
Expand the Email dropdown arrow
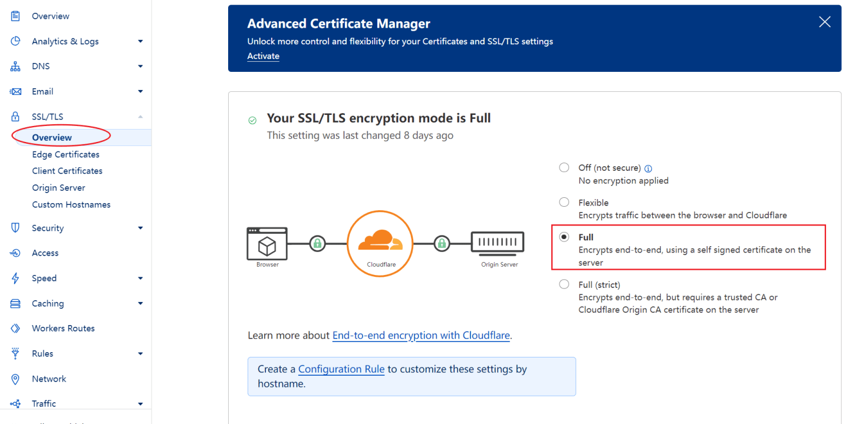(140, 91)
